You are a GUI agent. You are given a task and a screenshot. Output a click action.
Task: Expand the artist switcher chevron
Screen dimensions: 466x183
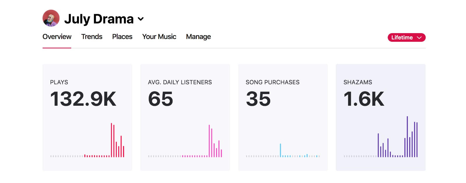141,19
